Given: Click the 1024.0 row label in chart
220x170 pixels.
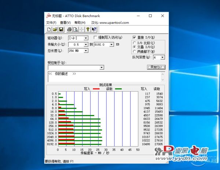Looking at the screenshot, I should tap(52, 133).
